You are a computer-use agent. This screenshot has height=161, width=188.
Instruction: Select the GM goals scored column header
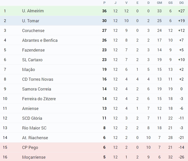160,3
